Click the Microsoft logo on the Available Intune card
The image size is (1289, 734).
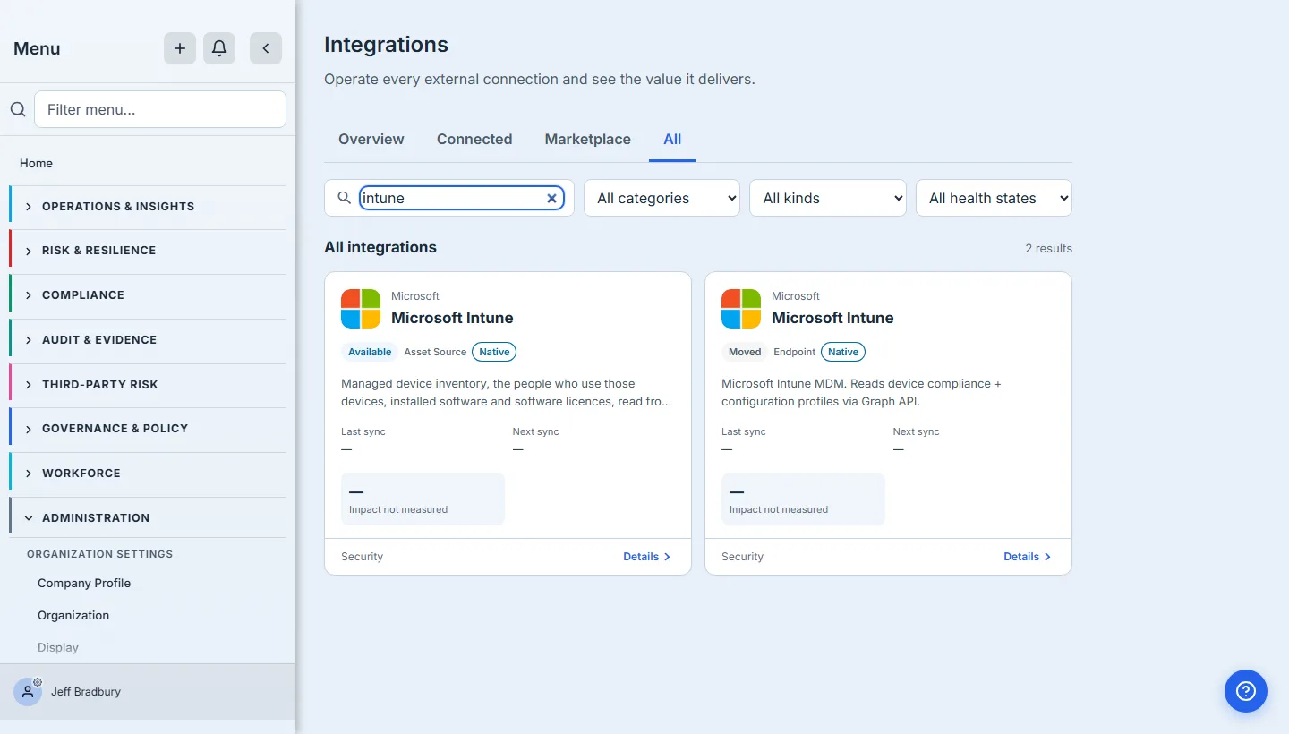tap(361, 309)
